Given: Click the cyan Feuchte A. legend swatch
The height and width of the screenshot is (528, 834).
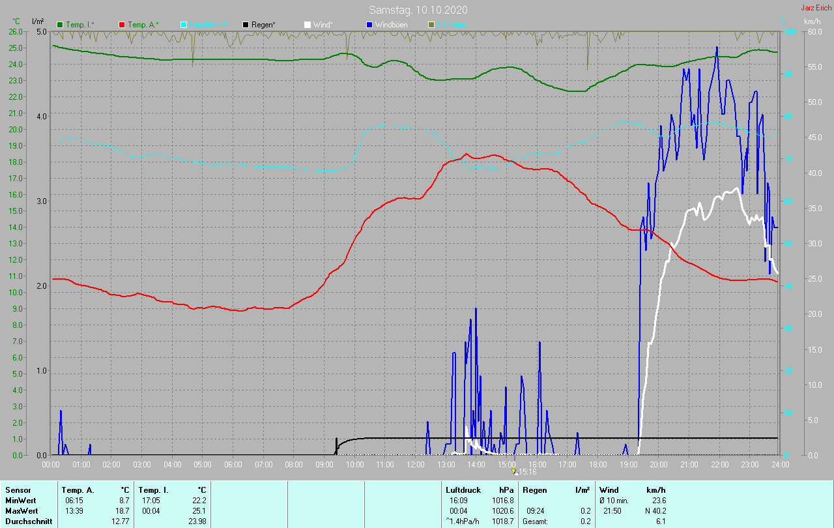Looking at the screenshot, I should tap(184, 25).
